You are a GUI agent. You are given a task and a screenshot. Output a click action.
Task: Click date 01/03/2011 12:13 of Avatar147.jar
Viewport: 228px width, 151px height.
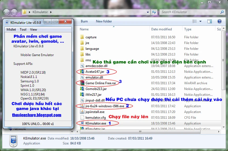pyautogui.click(x=163, y=72)
